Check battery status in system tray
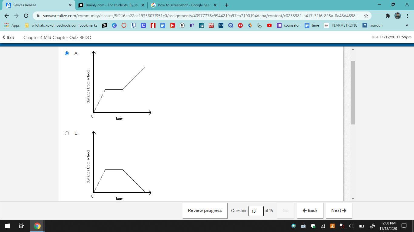Viewport: 414px width, 232px height. point(362,226)
